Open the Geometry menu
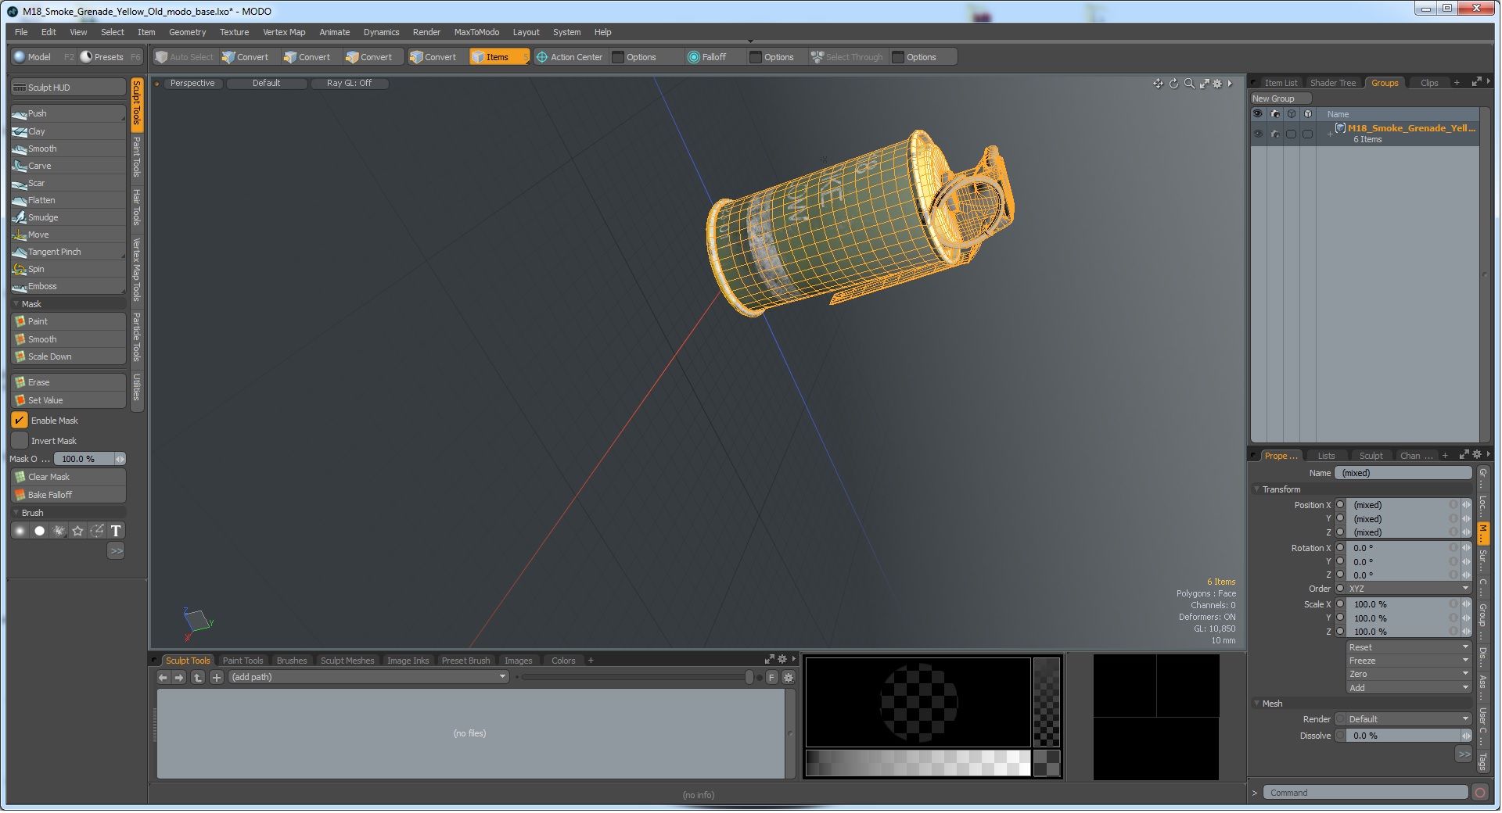 coord(188,32)
